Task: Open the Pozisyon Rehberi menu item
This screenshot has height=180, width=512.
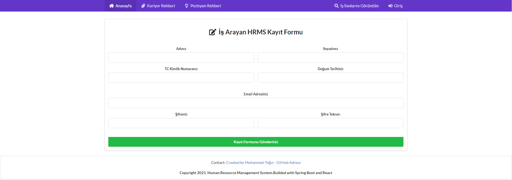Action: [x=203, y=6]
